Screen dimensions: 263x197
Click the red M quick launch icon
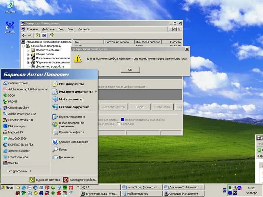71,188
